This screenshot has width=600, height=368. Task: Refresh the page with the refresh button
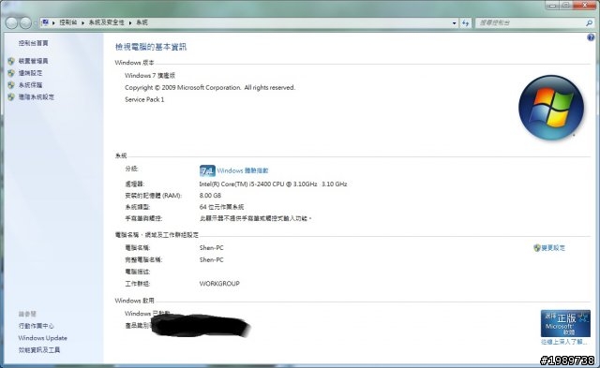[465, 22]
